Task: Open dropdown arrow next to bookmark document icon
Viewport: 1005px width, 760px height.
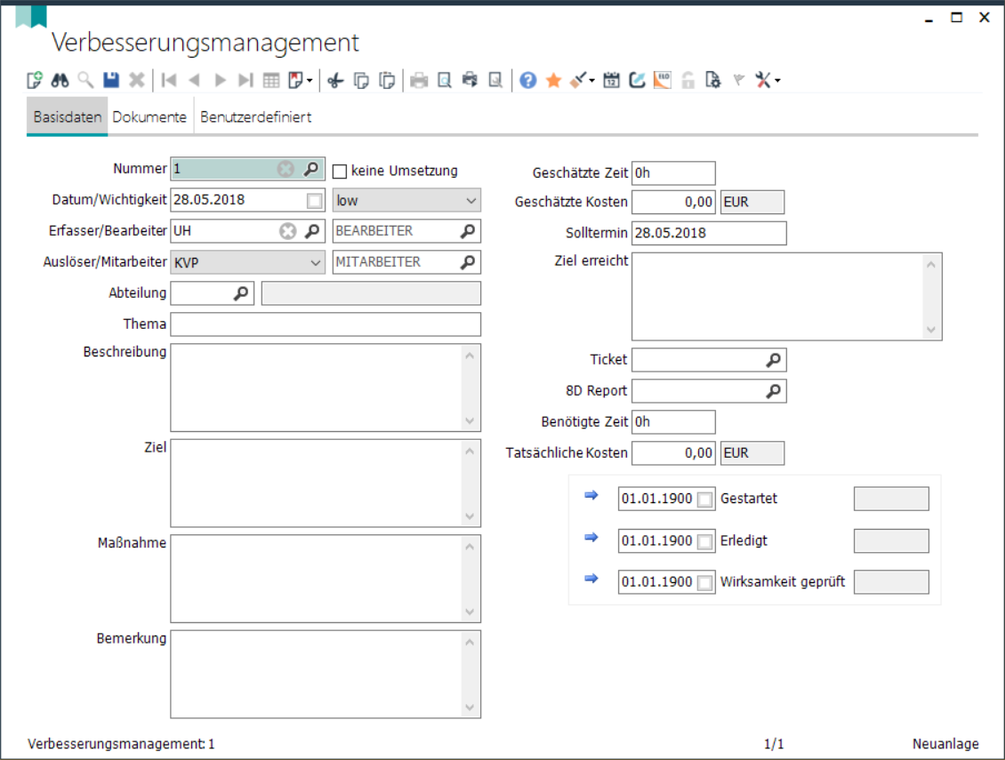Action: pos(310,81)
